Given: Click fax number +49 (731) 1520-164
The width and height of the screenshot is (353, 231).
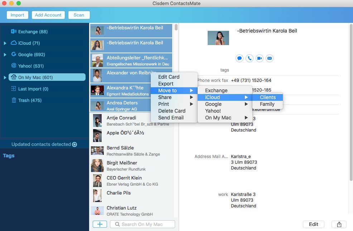Looking at the screenshot, I should (x=251, y=80).
